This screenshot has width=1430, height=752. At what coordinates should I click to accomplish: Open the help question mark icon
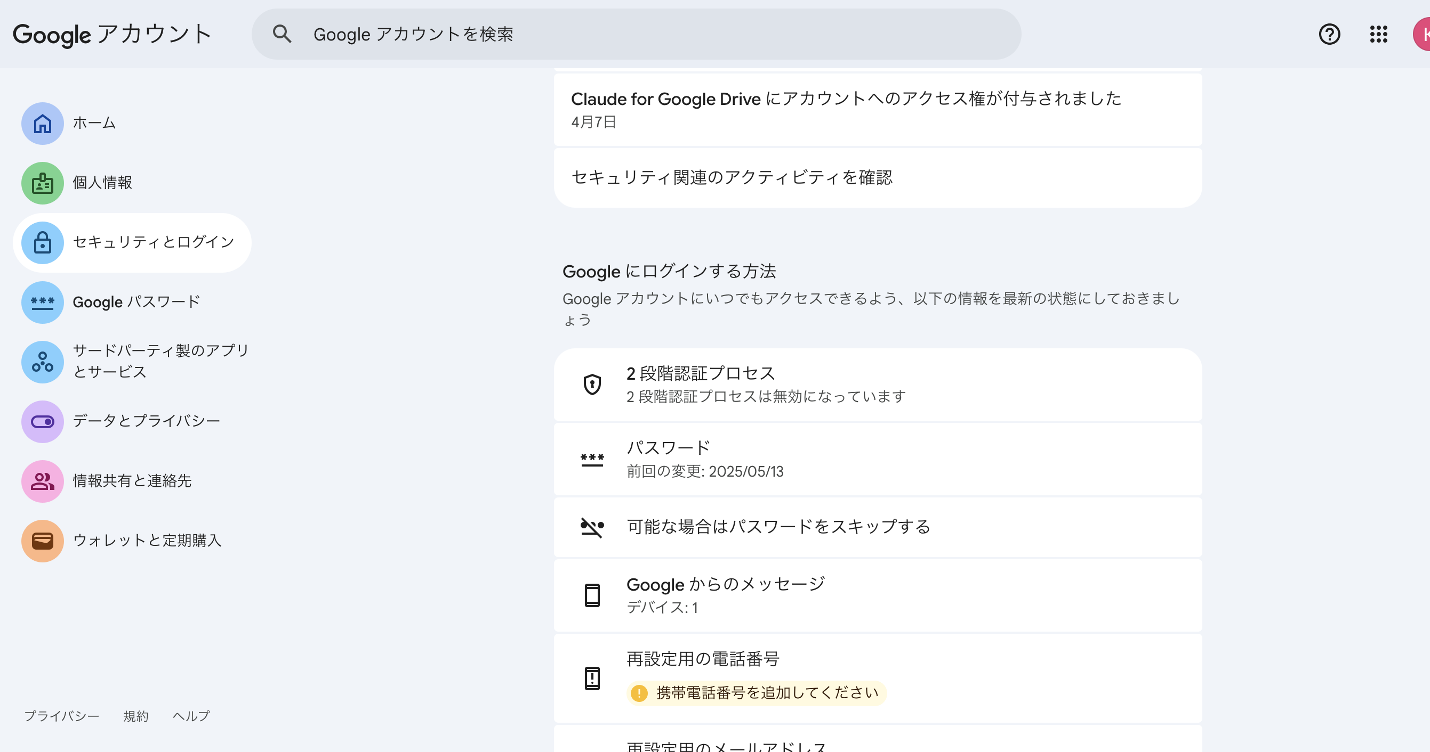coord(1329,34)
